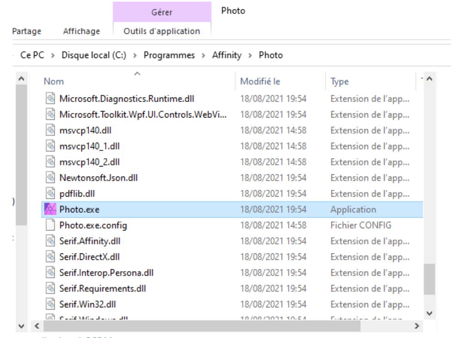Click the msvcp140.dll file icon

click(50, 130)
